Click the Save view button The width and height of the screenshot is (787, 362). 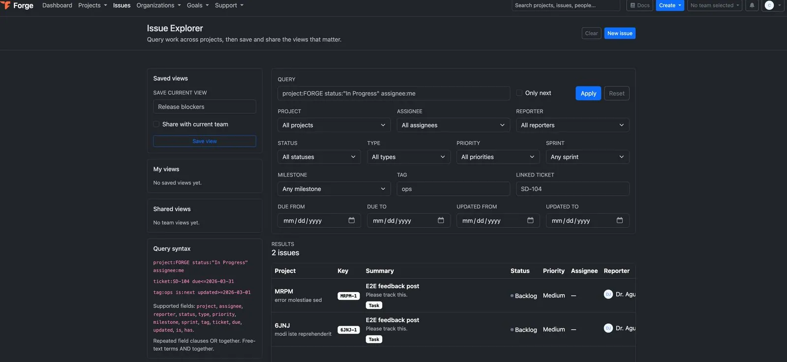205,141
